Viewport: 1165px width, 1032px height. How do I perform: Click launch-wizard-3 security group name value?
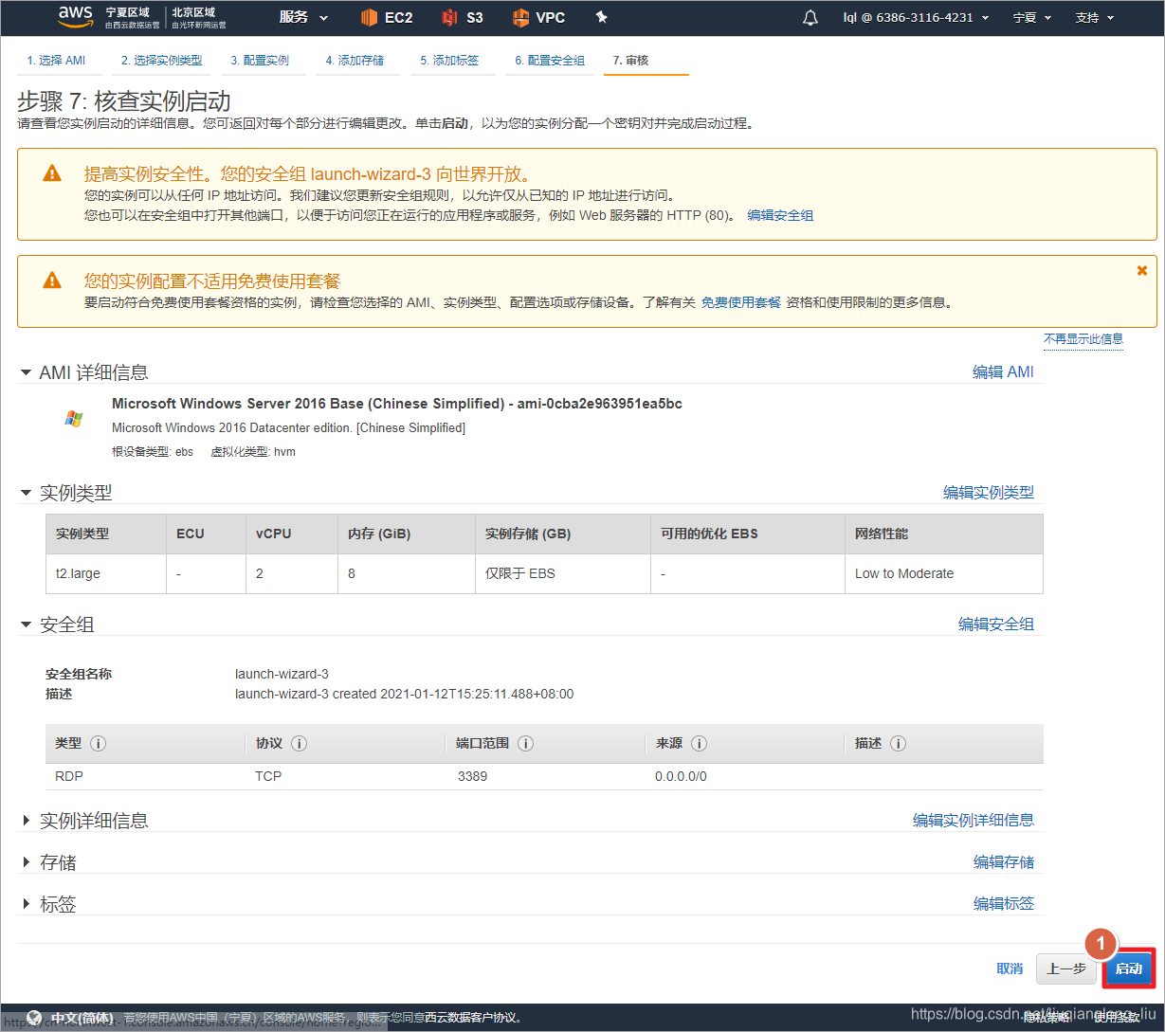(x=282, y=674)
